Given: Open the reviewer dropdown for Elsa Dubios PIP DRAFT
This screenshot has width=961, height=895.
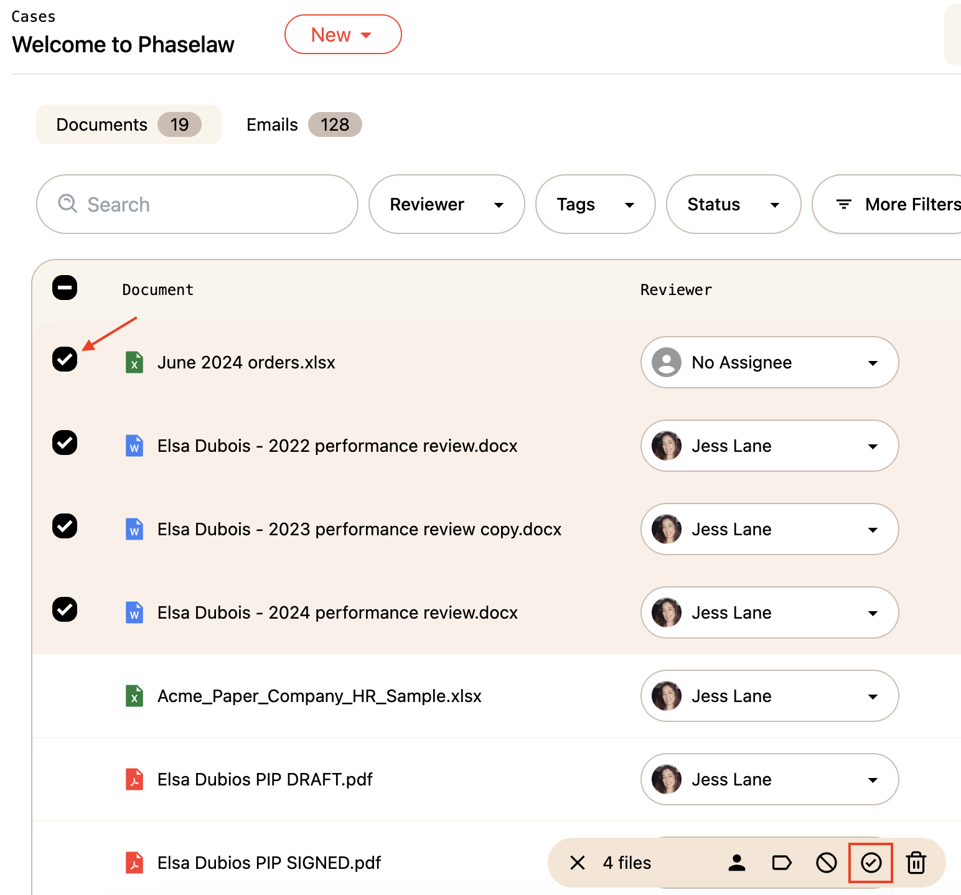Looking at the screenshot, I should (x=770, y=779).
